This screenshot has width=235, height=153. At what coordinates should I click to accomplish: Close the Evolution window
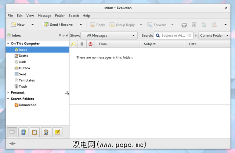coord(226,8)
